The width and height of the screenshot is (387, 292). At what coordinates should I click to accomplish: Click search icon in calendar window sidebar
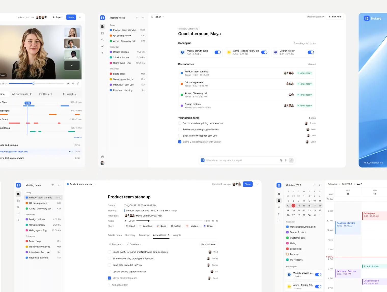point(279,207)
